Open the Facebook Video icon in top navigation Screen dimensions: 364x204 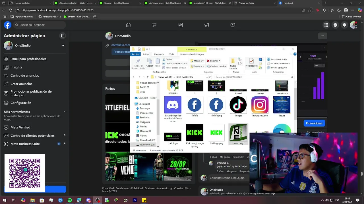[233, 25]
